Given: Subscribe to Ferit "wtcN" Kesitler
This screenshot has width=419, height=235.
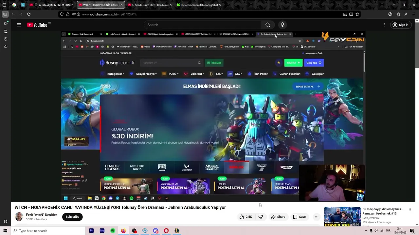Looking at the screenshot, I should click(72, 217).
